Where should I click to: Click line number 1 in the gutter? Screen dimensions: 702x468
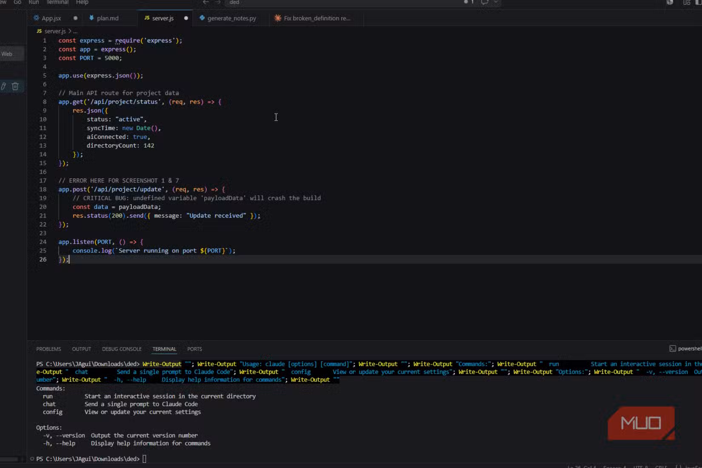pos(44,40)
